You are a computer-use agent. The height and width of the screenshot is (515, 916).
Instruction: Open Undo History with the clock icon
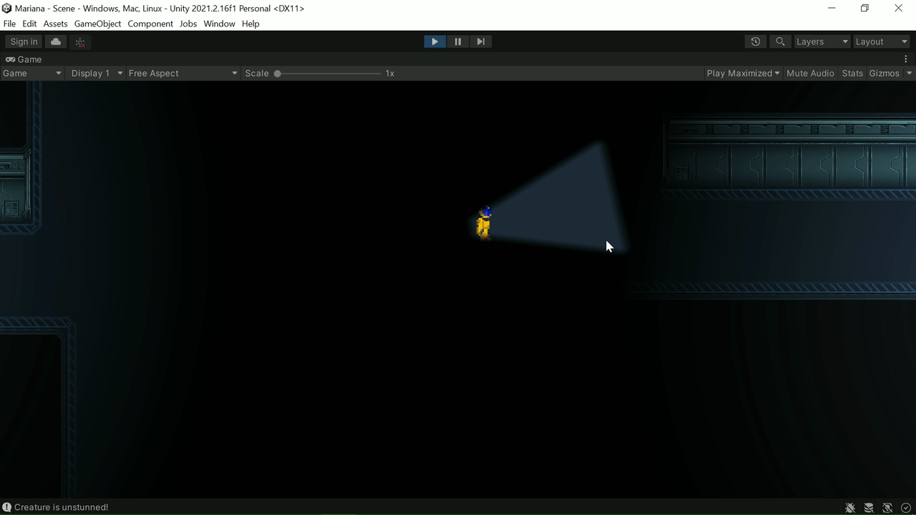click(x=755, y=41)
